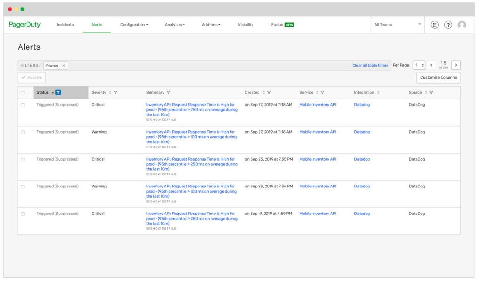This screenshot has height=281, width=477.
Task: Click the Severity column sort arrows
Action: coord(110,93)
